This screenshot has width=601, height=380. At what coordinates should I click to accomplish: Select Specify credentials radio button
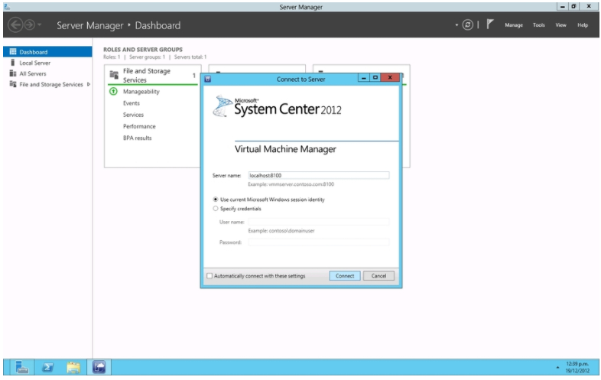pyautogui.click(x=216, y=209)
